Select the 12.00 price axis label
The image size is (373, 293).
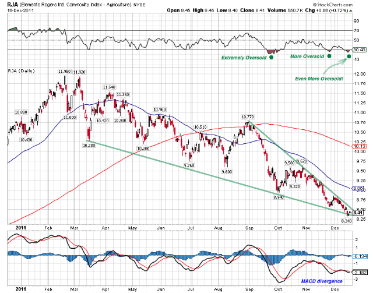(359, 74)
